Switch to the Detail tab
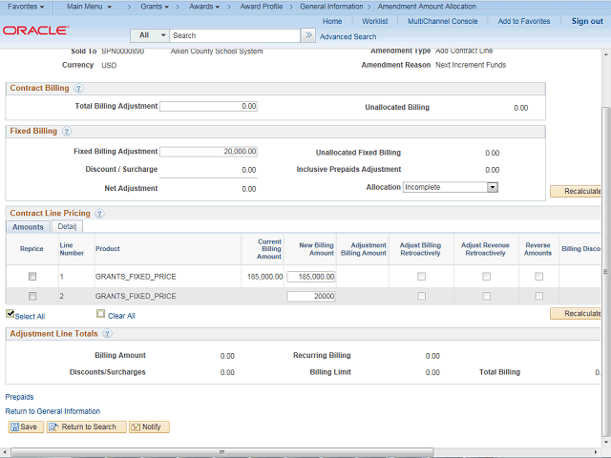The width and height of the screenshot is (611, 458). (x=67, y=227)
